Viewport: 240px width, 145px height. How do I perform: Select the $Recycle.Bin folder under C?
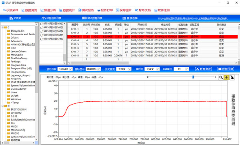click(18, 31)
